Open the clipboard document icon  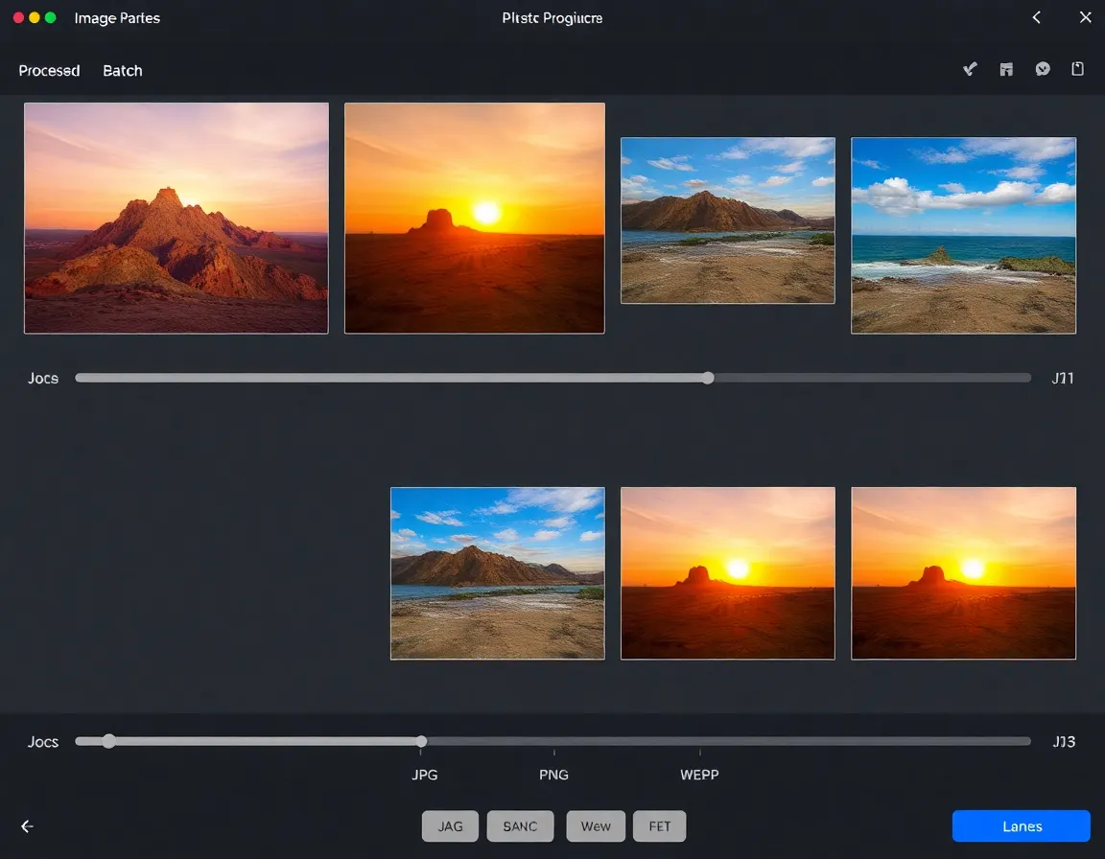point(1077,68)
